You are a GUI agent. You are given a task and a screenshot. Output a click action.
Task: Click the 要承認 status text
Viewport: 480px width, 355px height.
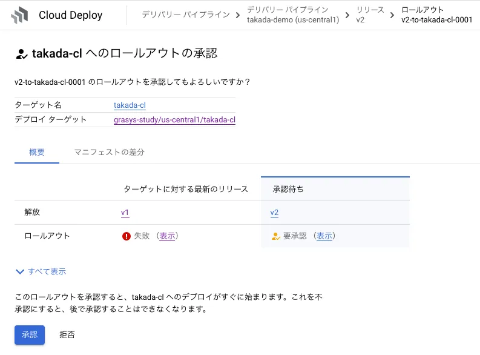(295, 236)
